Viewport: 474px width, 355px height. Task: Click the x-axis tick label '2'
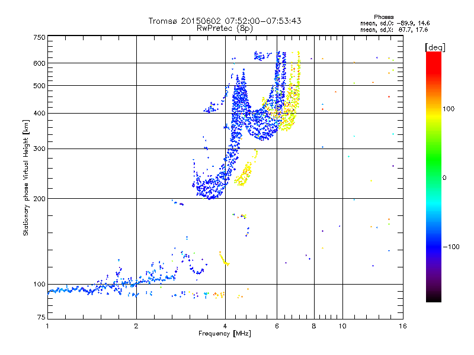coord(136,326)
